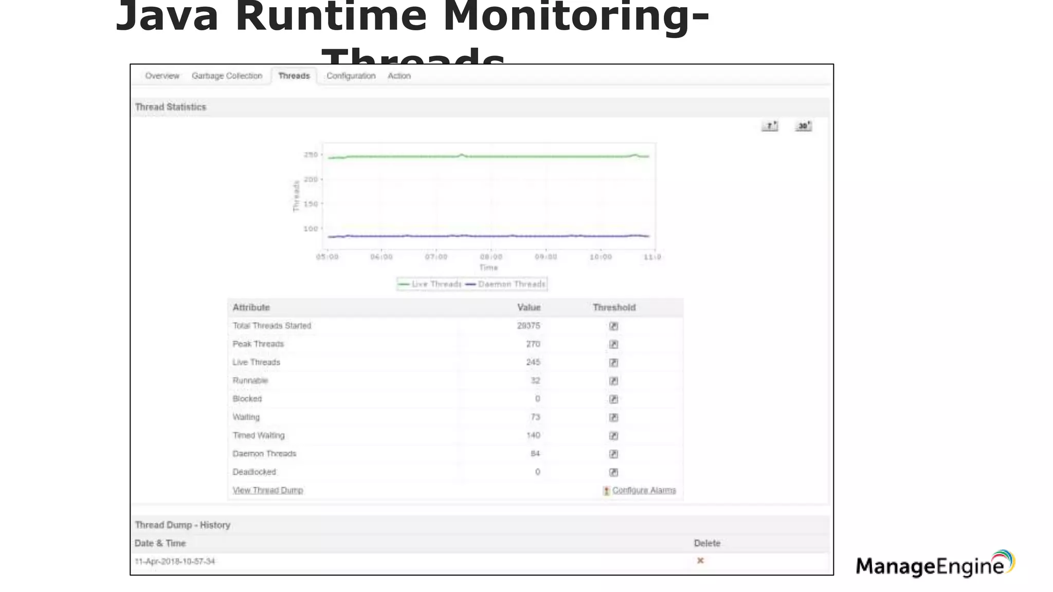Delete the 11-Apr-2018 thread dump

(x=700, y=561)
